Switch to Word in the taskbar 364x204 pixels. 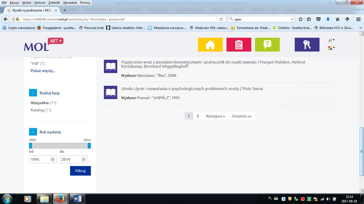[x=77, y=199]
